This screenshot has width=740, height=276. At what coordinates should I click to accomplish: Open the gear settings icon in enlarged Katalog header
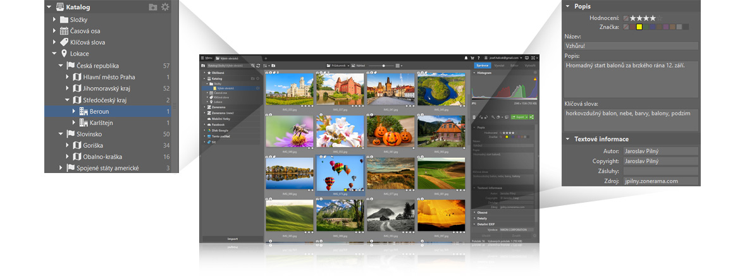click(164, 7)
